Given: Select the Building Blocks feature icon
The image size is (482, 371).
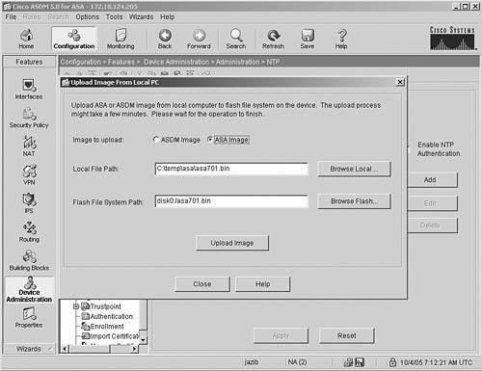Looking at the screenshot, I should [29, 260].
